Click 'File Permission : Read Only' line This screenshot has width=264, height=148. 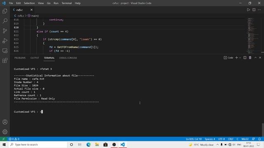tap(35, 99)
